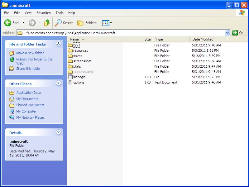Open the Favorites menu
Screen dimensions: 249x187
pos(44,13)
